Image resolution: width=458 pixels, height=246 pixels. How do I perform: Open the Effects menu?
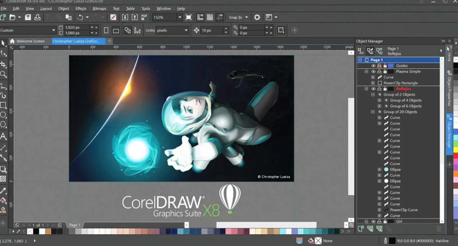[x=81, y=8]
